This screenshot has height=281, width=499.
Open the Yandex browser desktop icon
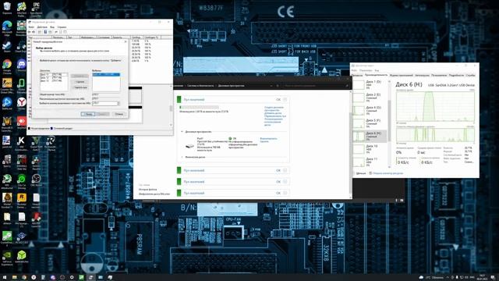pyautogui.click(x=21, y=103)
